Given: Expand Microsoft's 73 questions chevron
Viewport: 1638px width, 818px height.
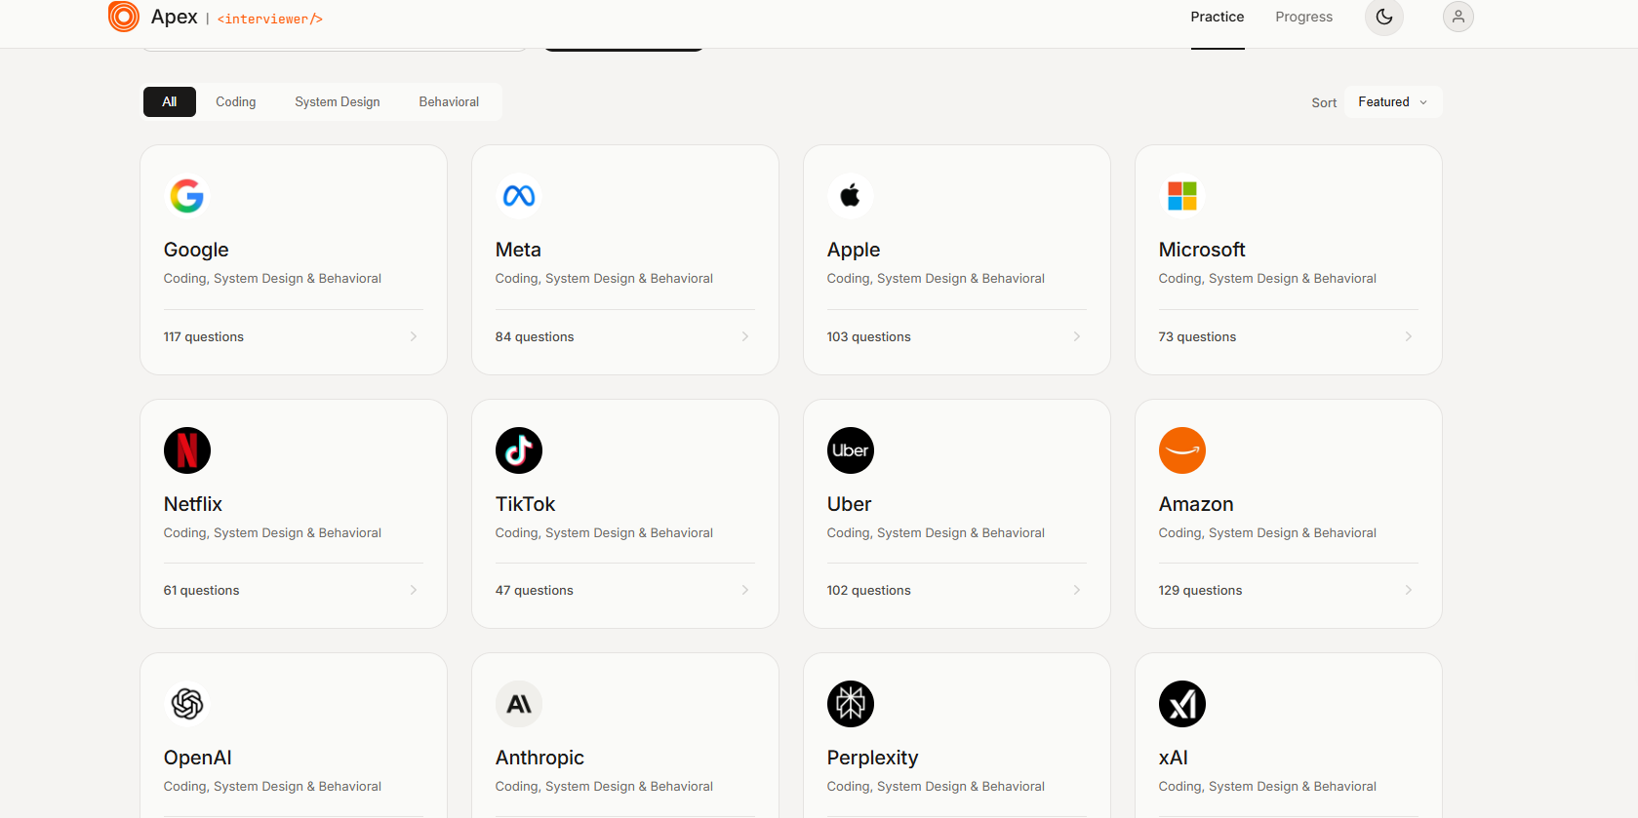Looking at the screenshot, I should pyautogui.click(x=1409, y=336).
